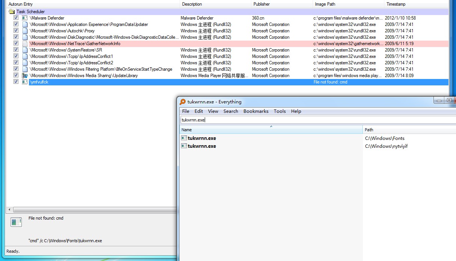Click the ymfvulfck entry icon
The width and height of the screenshot is (456, 261).
[25, 82]
